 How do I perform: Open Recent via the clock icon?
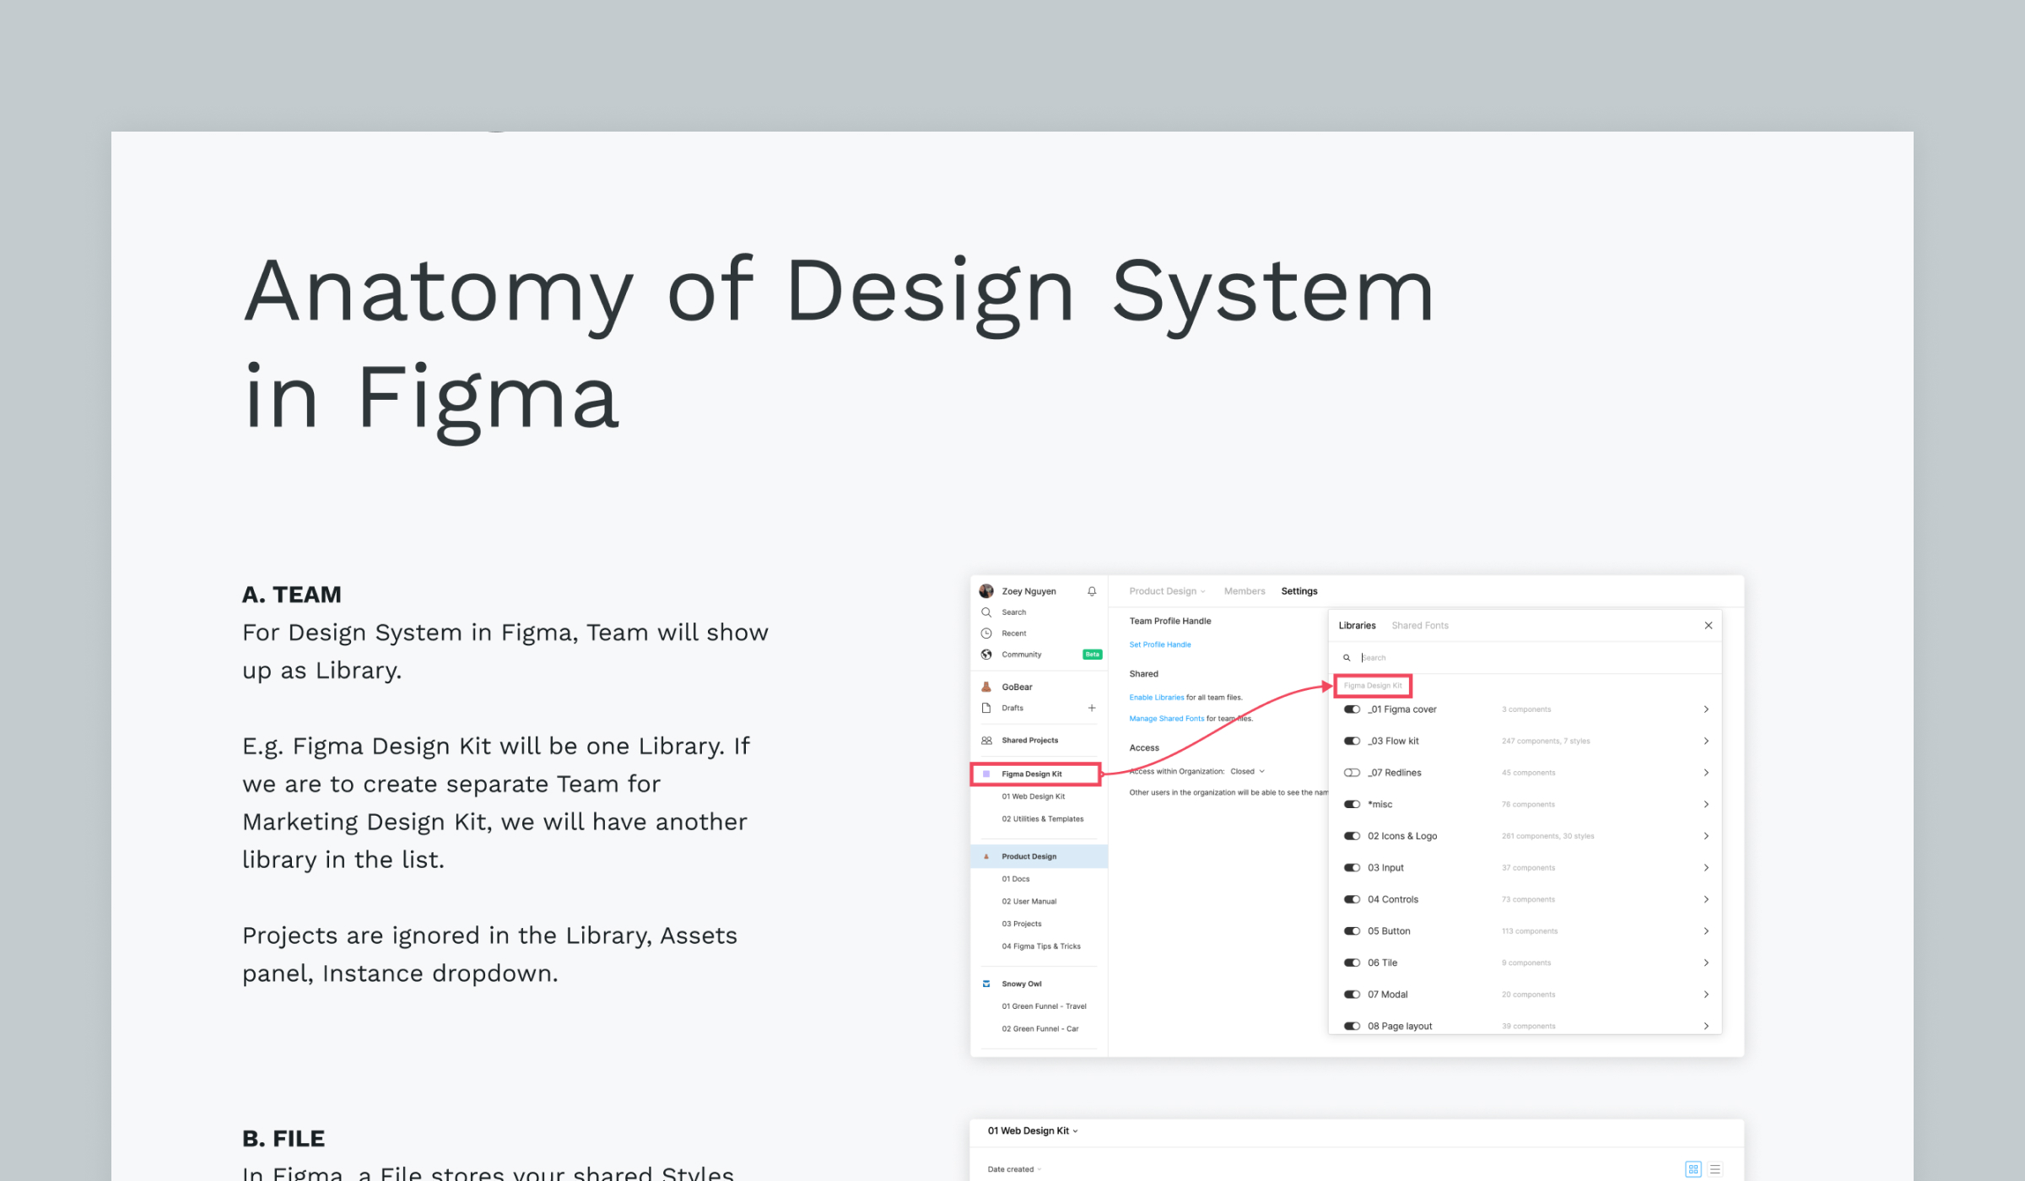[986, 634]
